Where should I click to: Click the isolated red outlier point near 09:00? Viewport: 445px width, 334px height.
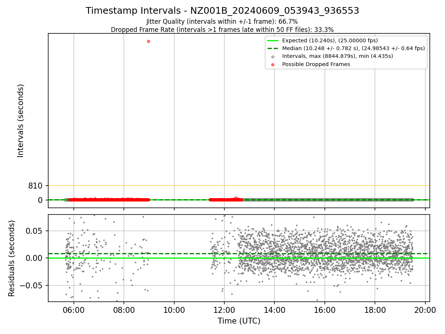point(148,41)
